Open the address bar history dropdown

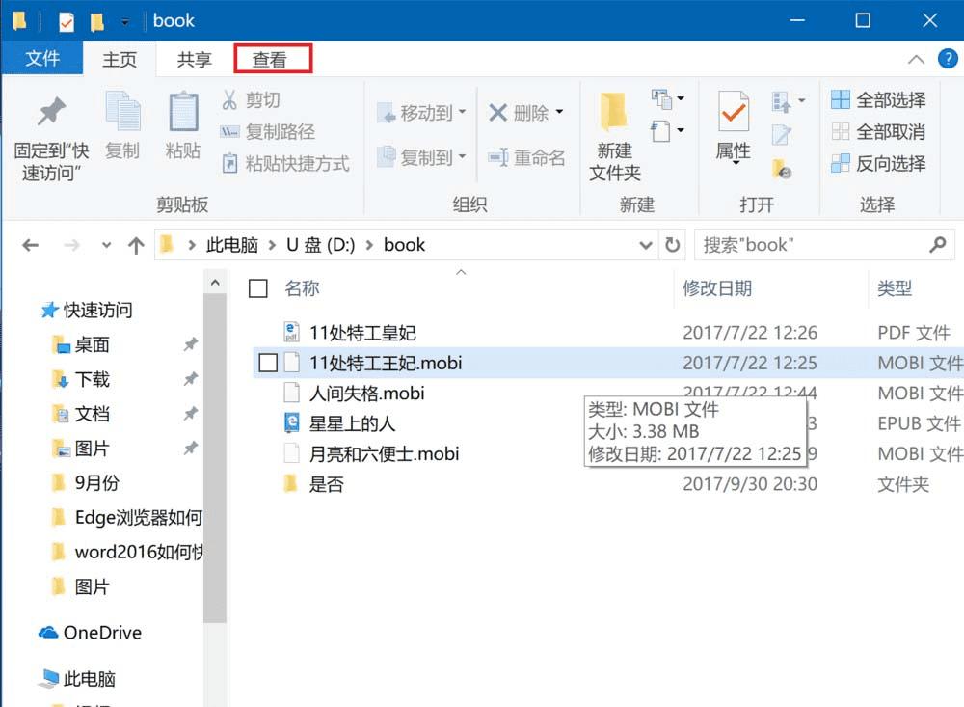646,245
